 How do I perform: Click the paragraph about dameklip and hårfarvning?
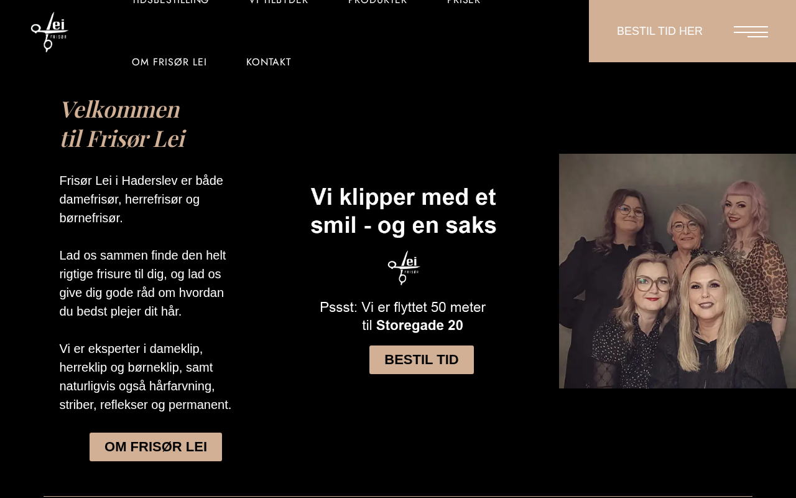point(146,377)
